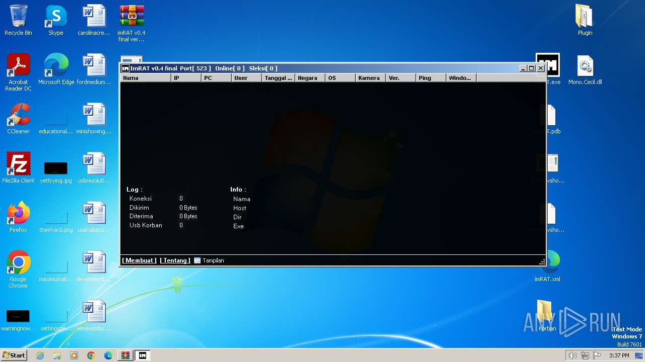Launch Skype from the desktop

[x=56, y=20]
